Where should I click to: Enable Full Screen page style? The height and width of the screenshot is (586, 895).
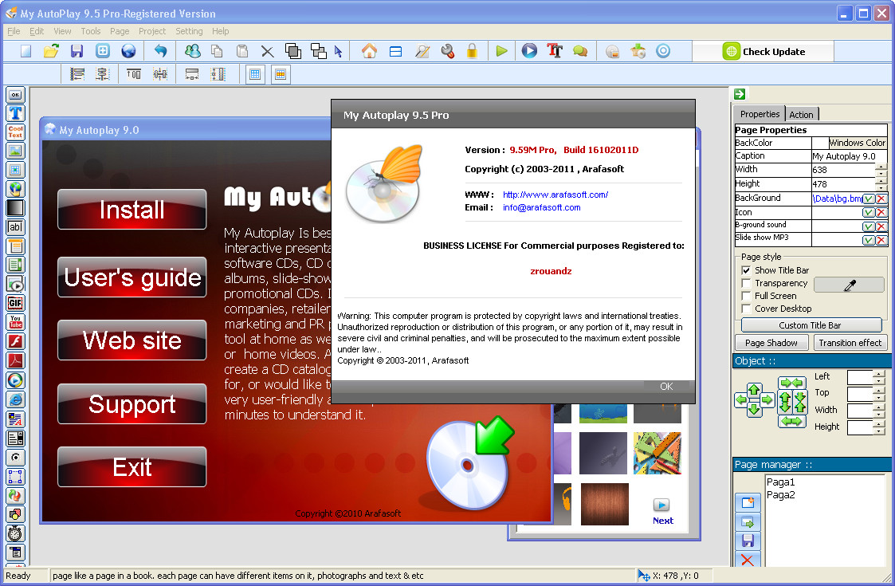746,296
